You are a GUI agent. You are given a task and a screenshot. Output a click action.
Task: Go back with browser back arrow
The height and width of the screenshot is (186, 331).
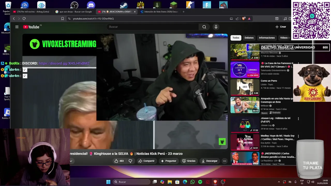coord(14,19)
